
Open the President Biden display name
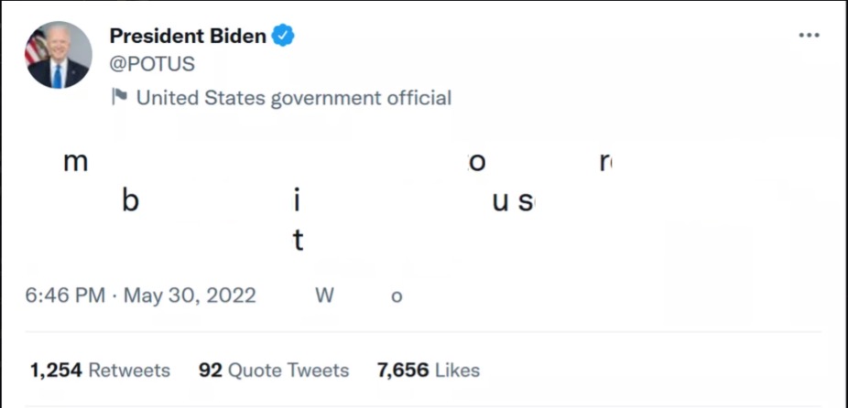188,37
